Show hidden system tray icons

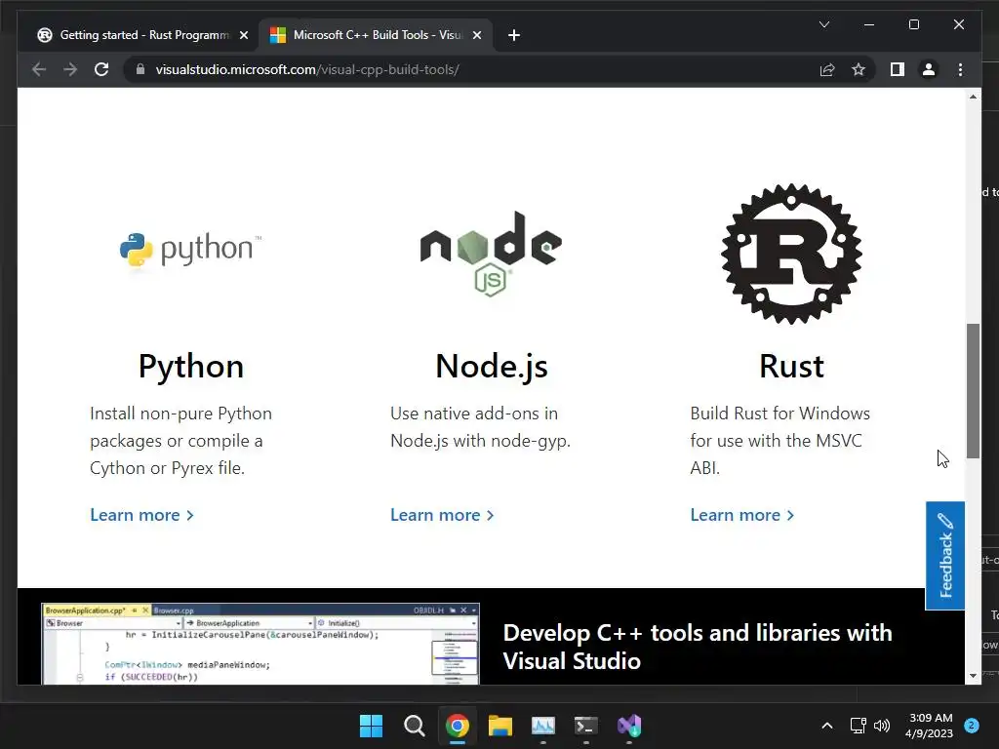point(827,726)
